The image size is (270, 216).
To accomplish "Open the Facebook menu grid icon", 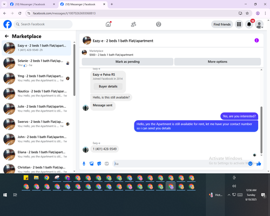I will (239, 24).
